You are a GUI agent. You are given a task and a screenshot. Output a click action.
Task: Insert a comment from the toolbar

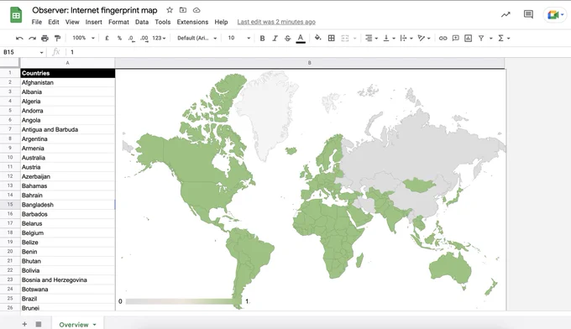pos(456,39)
